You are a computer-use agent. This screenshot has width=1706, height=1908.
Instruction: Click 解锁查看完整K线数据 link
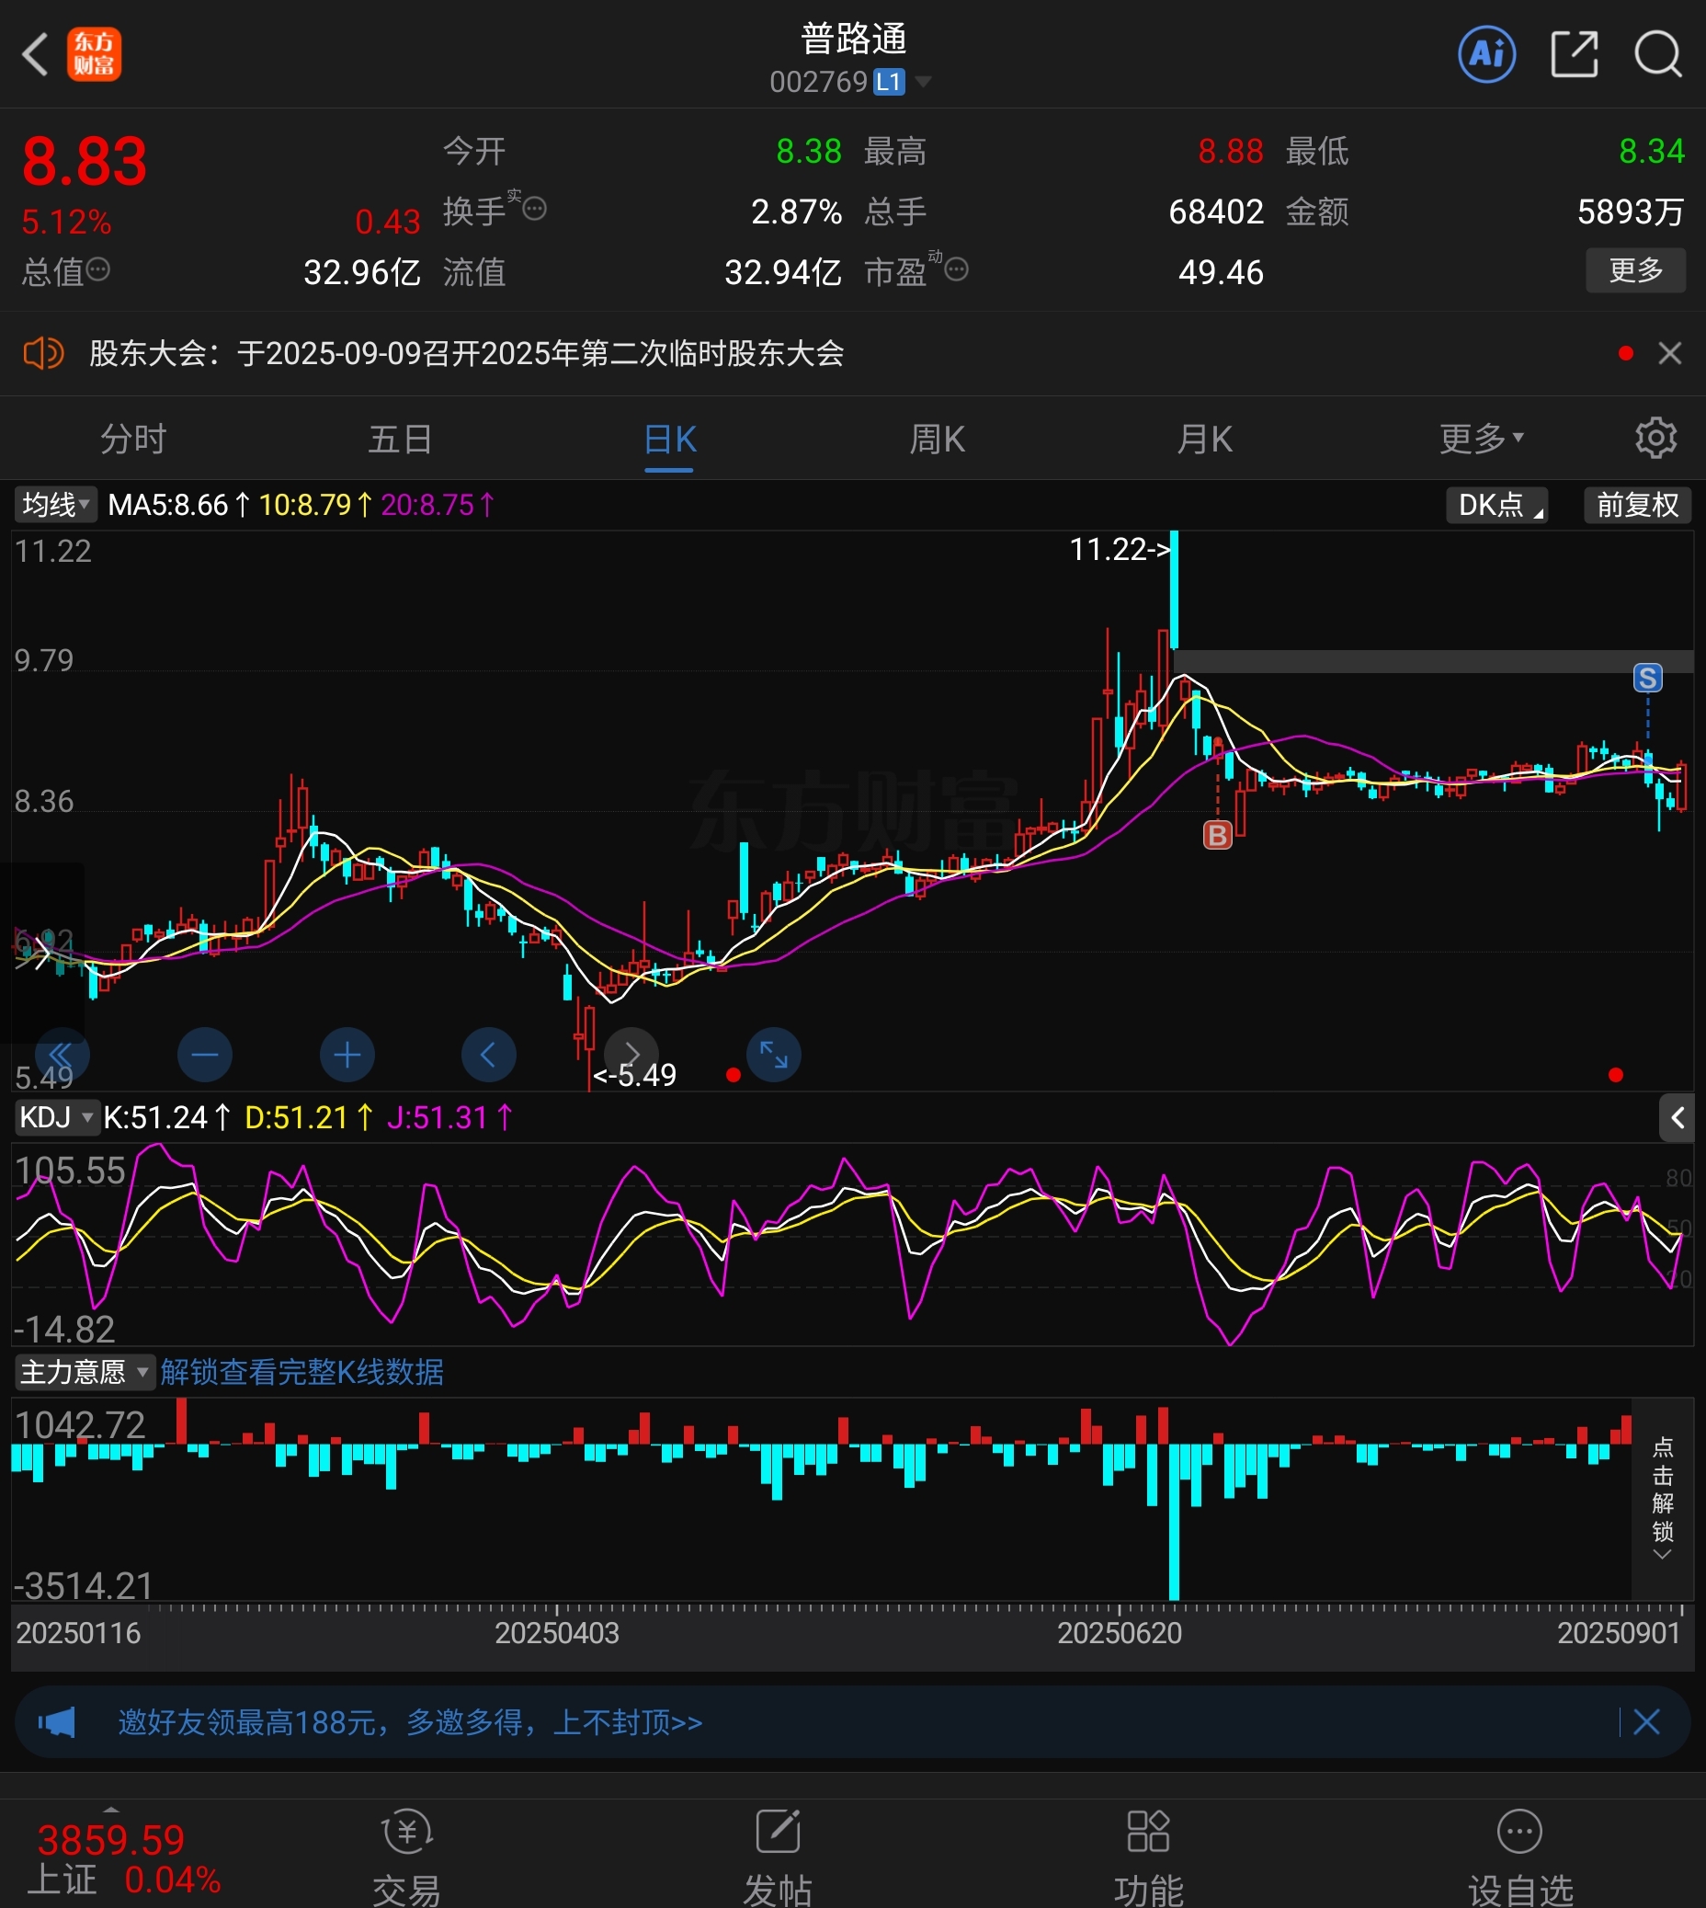(x=301, y=1373)
